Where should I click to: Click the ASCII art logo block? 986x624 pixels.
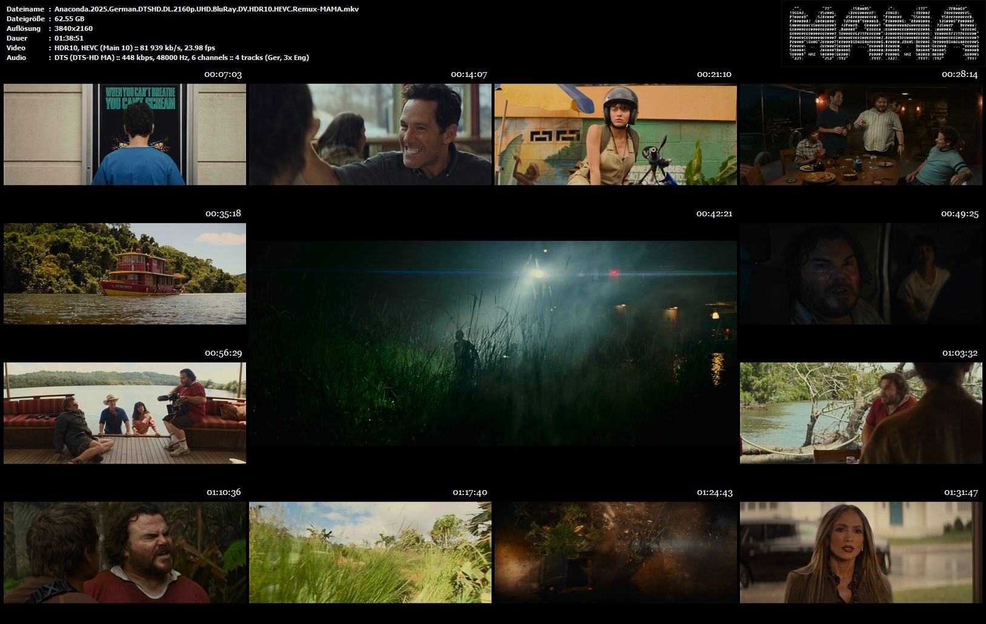(884, 33)
